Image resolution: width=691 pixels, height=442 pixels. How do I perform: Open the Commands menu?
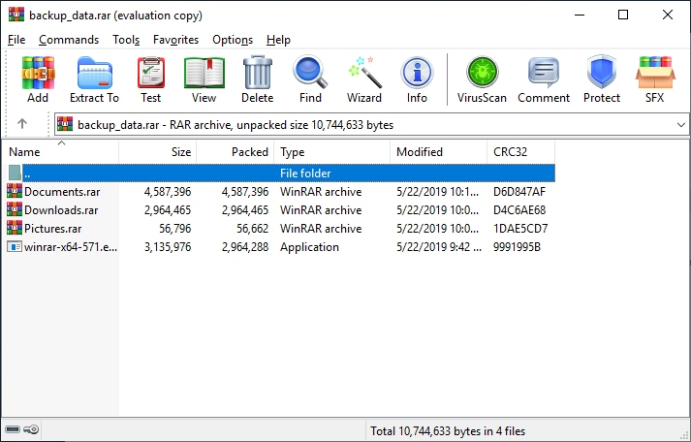(x=69, y=40)
